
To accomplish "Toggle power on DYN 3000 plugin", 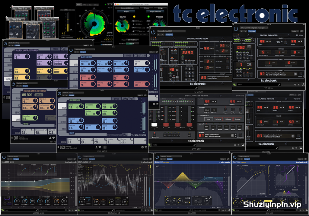I will click(234, 157).
